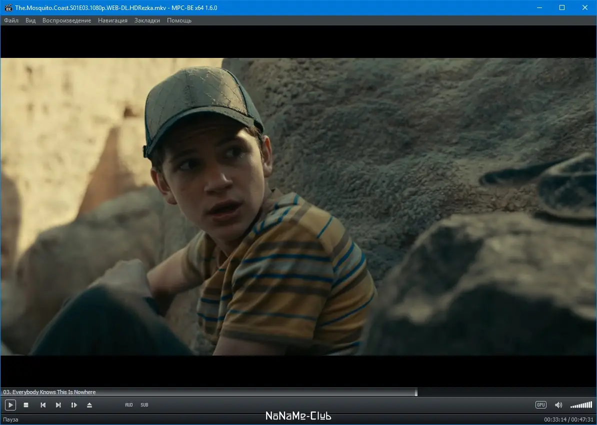
Task: Advance one frame with frame step
Action: tap(74, 405)
